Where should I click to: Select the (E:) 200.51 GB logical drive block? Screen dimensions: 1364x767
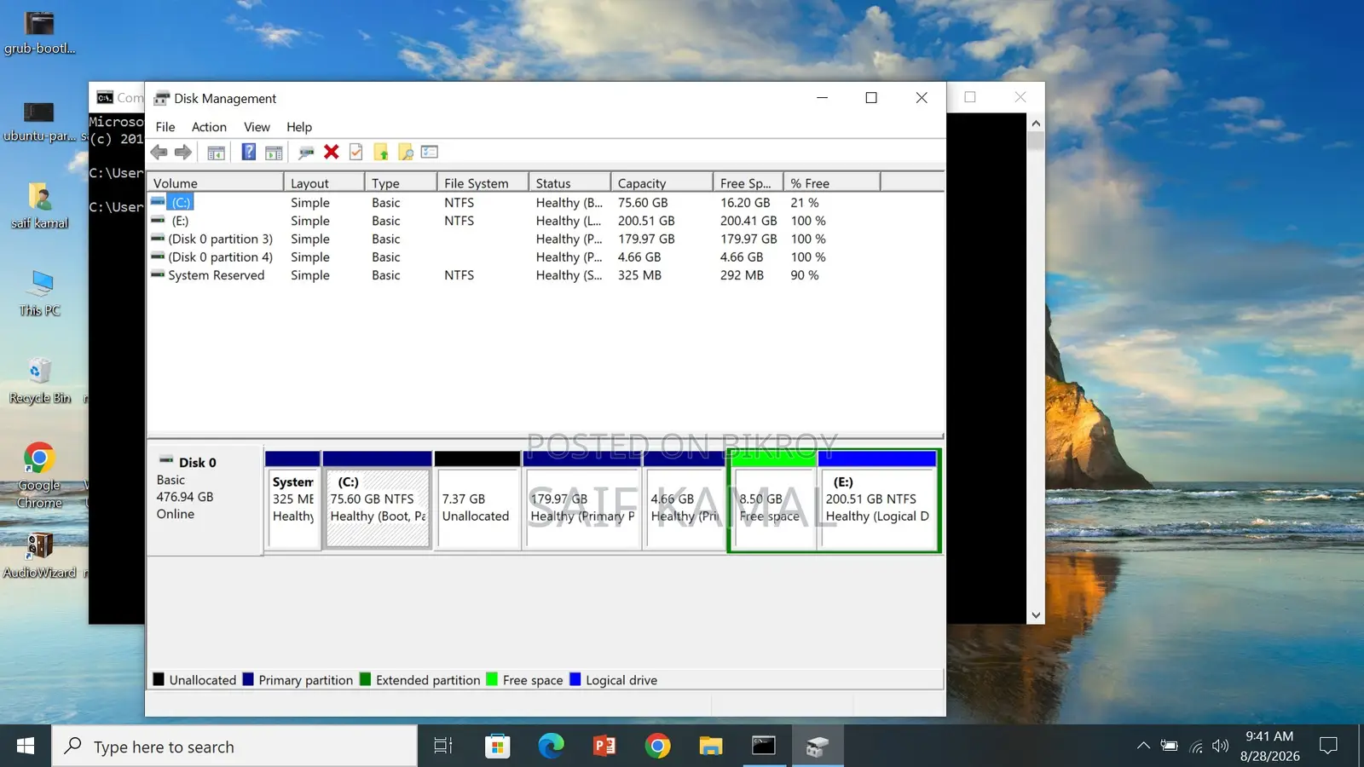click(878, 501)
